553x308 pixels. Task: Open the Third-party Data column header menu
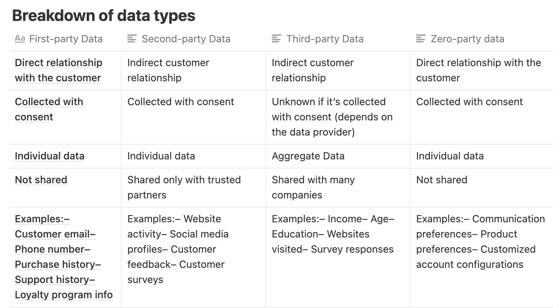(338, 39)
